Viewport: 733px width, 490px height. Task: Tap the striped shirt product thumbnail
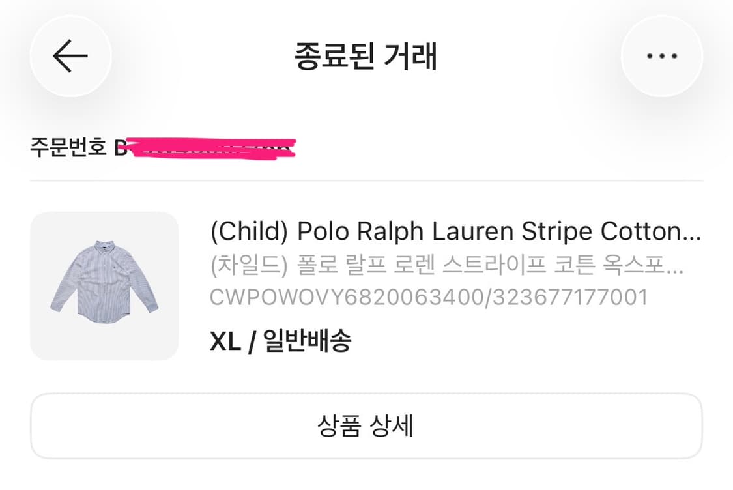[x=104, y=286]
